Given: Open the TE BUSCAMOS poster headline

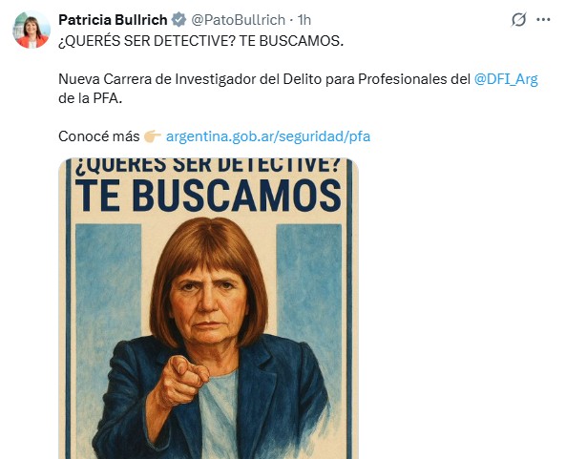Looking at the screenshot, I should coord(208,196).
